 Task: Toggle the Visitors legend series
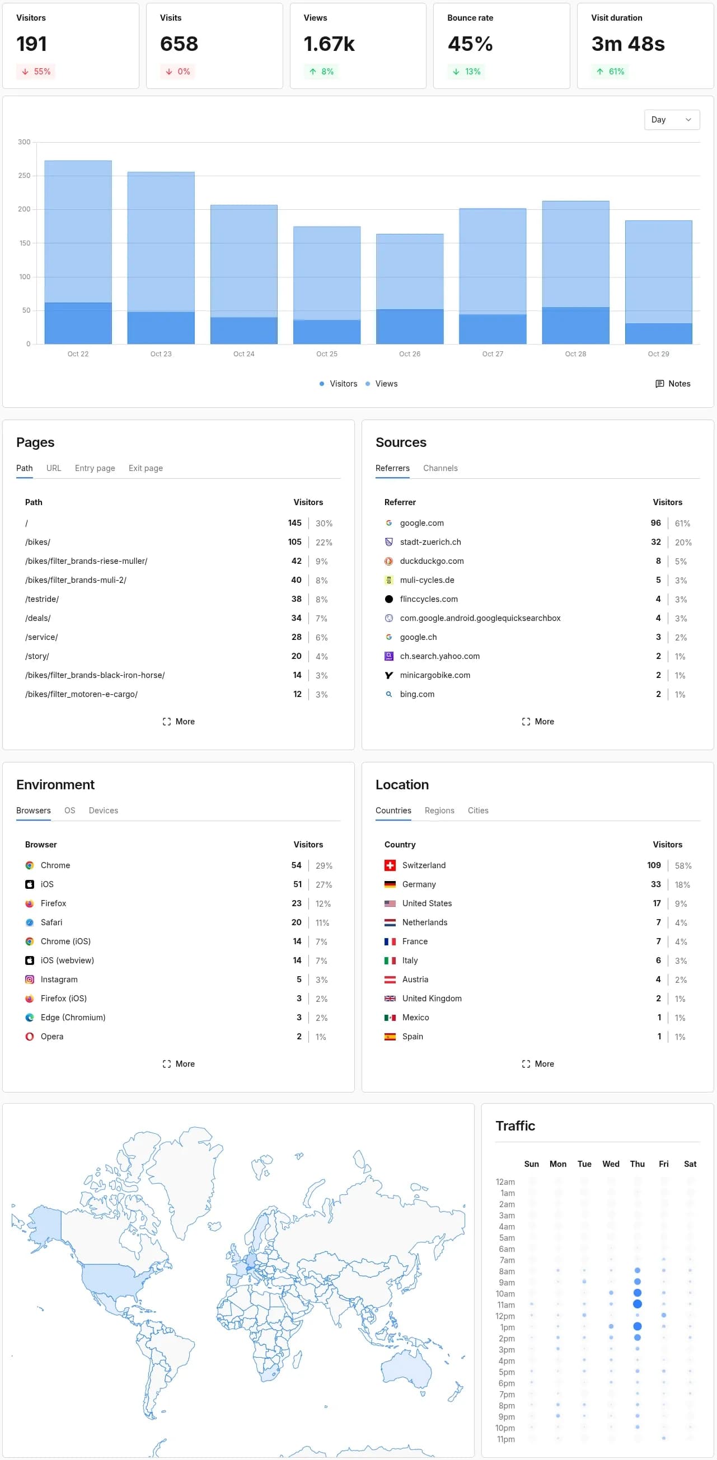(x=338, y=384)
